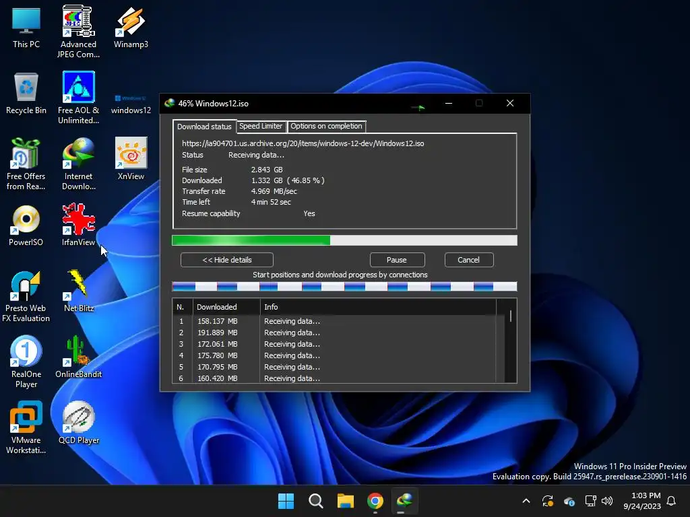Pause the Windows12.iso download
690x517 pixels.
[x=396, y=260]
